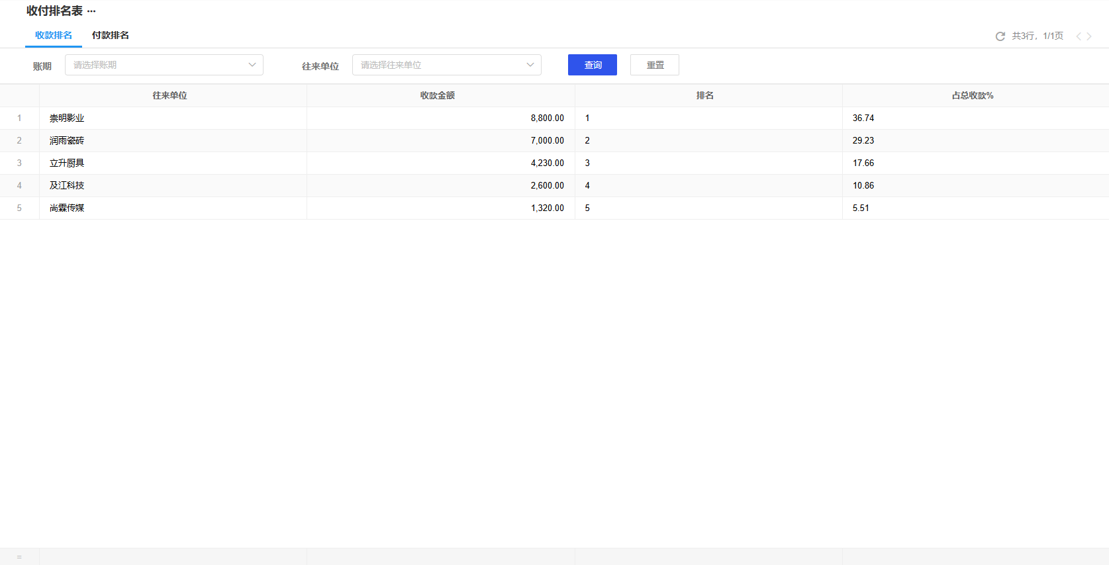Select the 润雨瓷砖 row

pyautogui.click(x=67, y=141)
